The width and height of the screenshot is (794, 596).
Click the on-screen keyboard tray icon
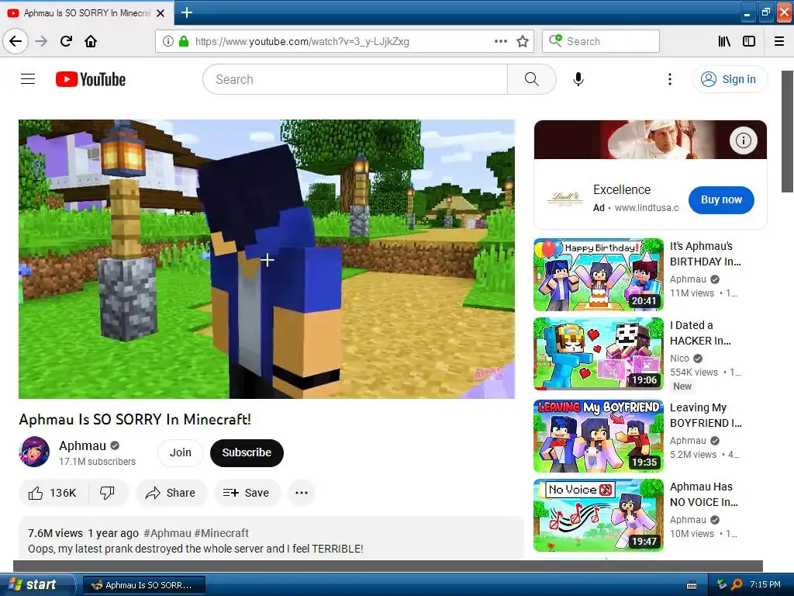click(692, 585)
